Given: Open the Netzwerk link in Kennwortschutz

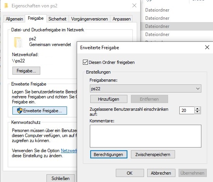Looking at the screenshot, I should [x=69, y=151].
